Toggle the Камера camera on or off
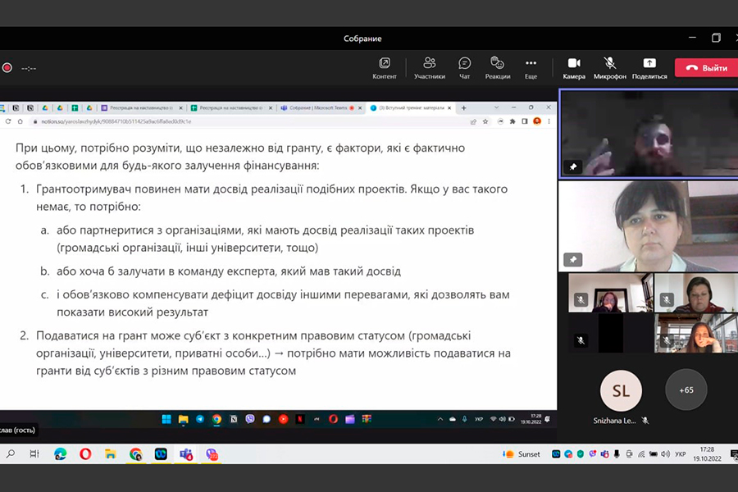This screenshot has width=738, height=492. coord(574,67)
